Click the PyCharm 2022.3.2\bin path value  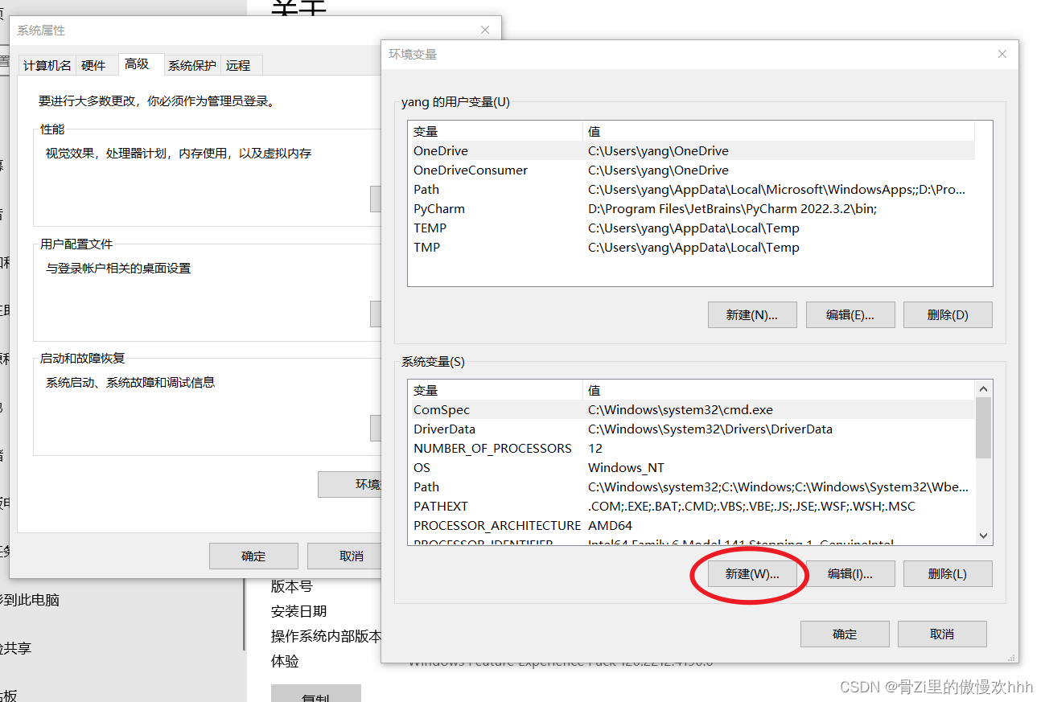pyautogui.click(x=732, y=209)
